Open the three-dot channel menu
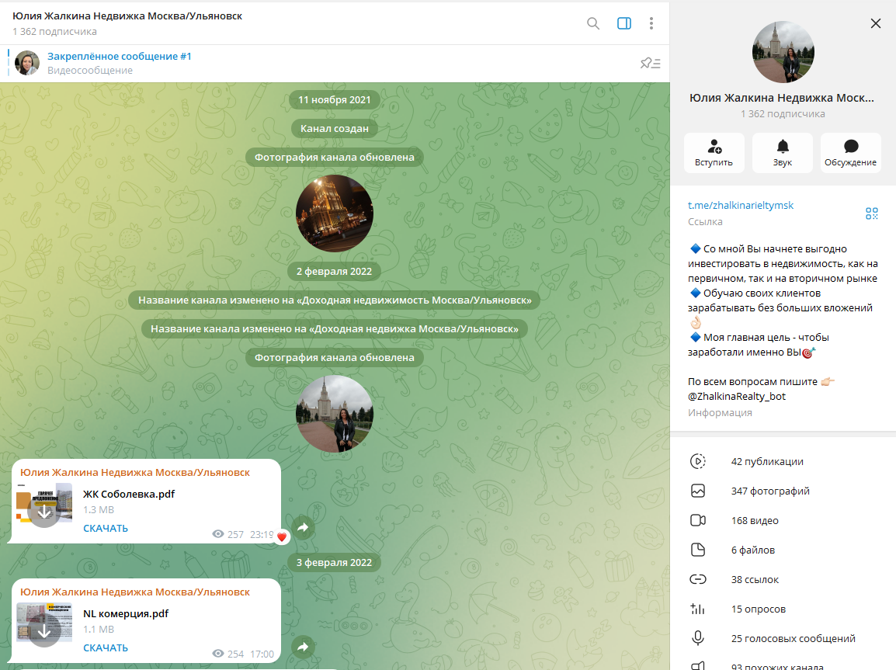The height and width of the screenshot is (670, 896). click(x=651, y=23)
